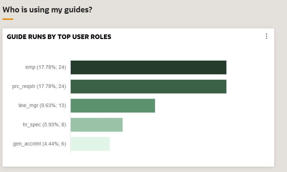Open the guide runs card options menu
The width and height of the screenshot is (287, 172).
tap(266, 36)
